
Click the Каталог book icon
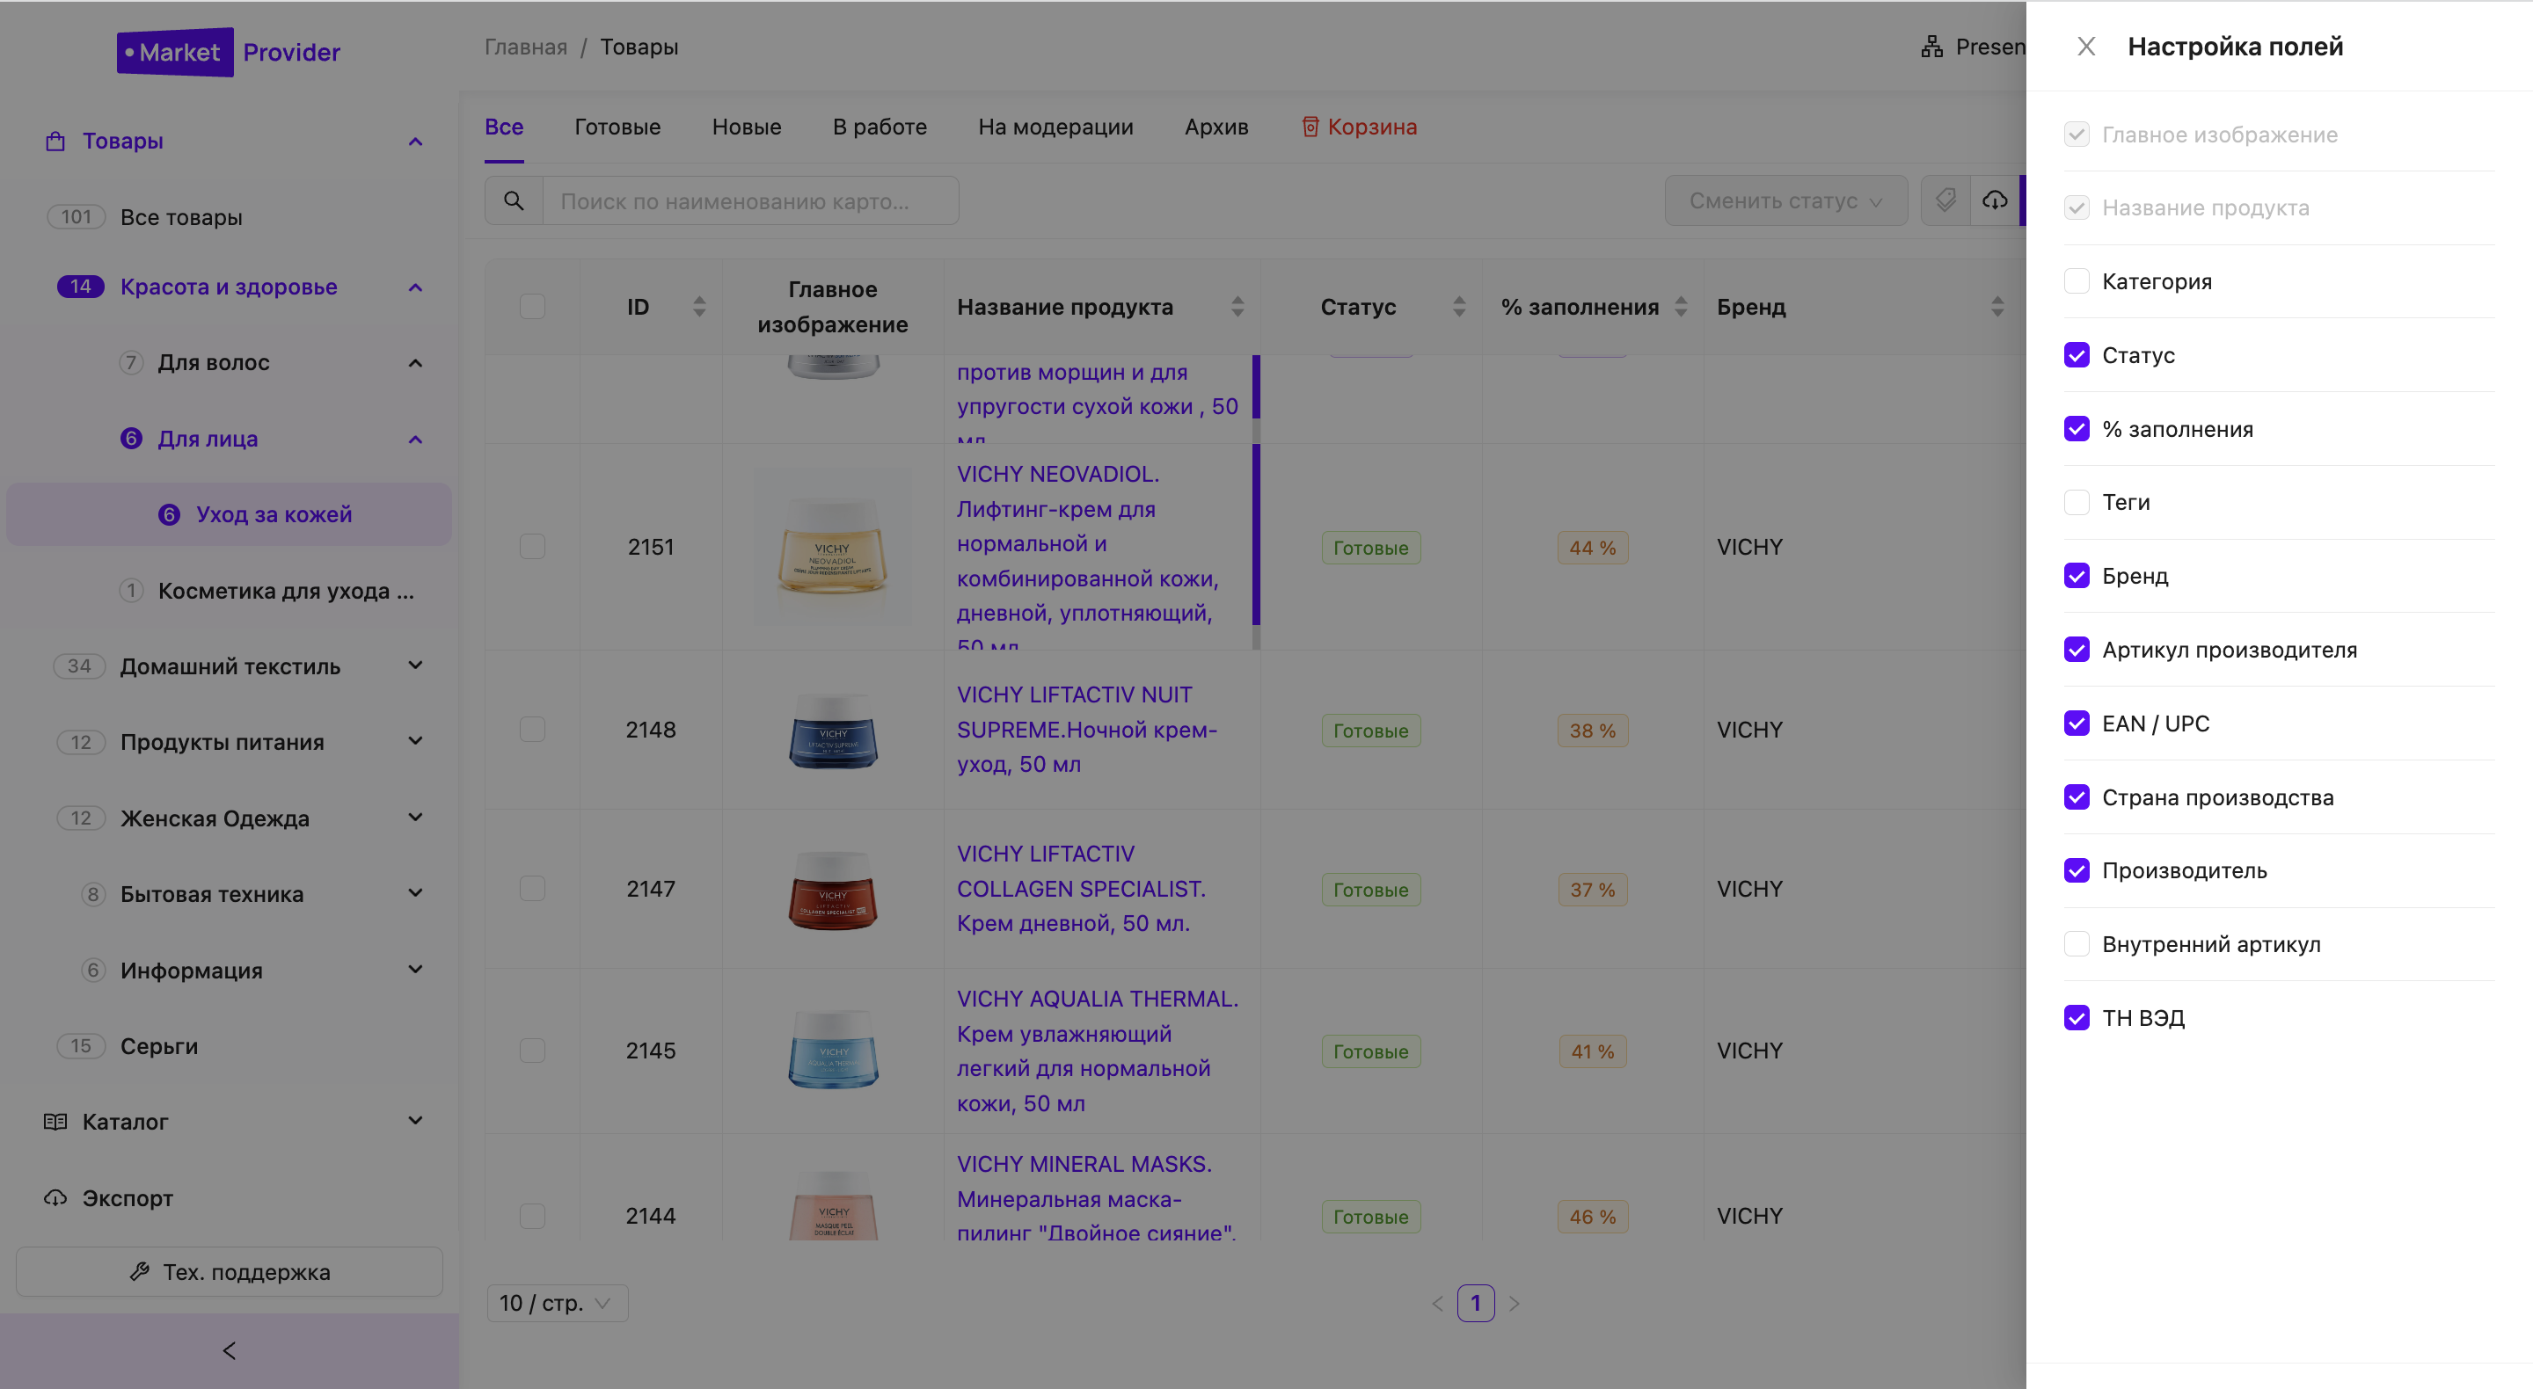(55, 1122)
